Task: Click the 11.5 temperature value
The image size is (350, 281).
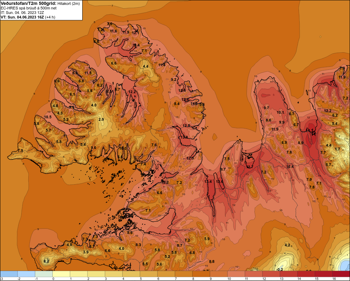Action: (88, 73)
